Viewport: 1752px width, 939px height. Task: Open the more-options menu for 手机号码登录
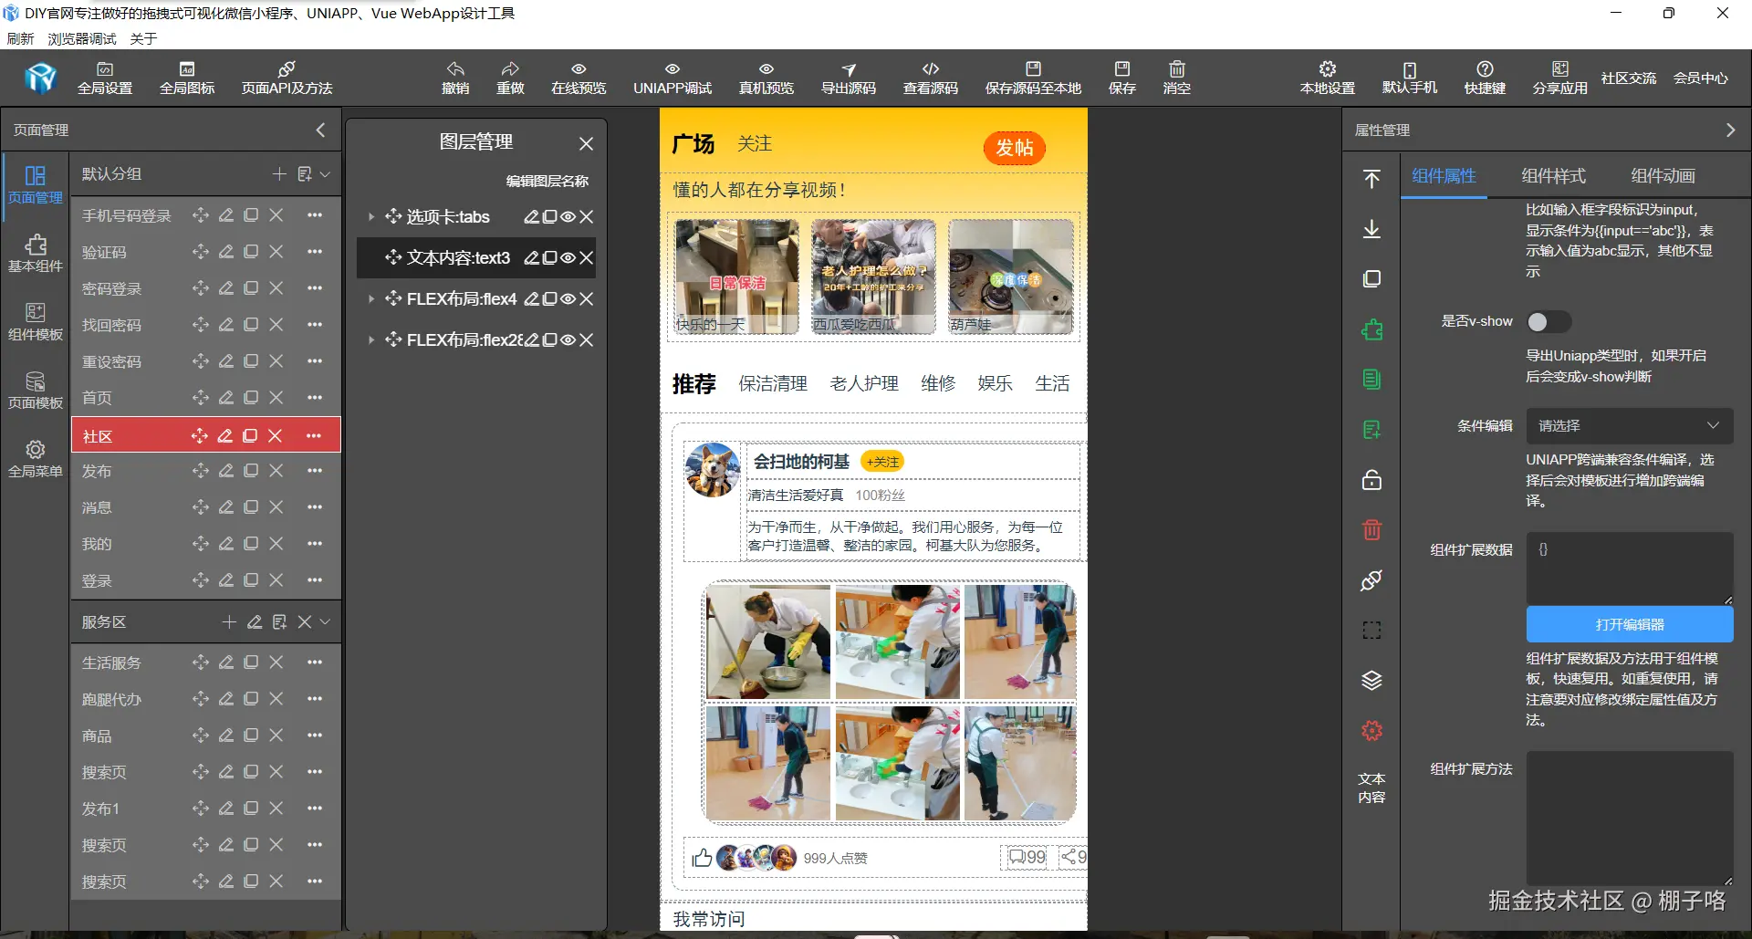(315, 215)
